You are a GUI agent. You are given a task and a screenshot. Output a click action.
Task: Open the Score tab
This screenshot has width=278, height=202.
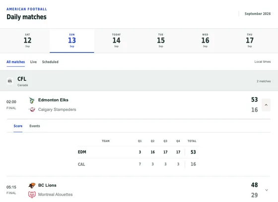point(18,126)
